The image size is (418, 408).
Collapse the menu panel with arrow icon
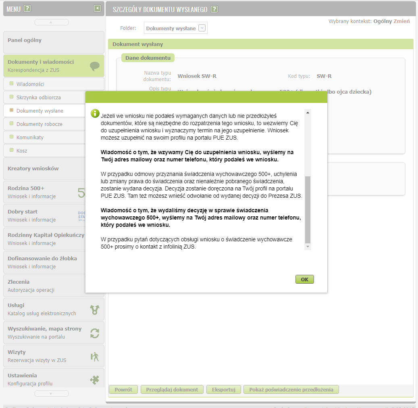coord(97,8)
